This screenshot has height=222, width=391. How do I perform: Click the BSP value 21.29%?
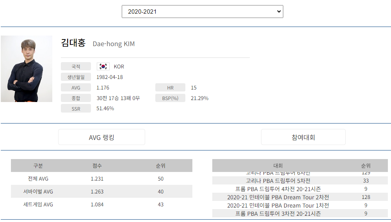(x=199, y=98)
